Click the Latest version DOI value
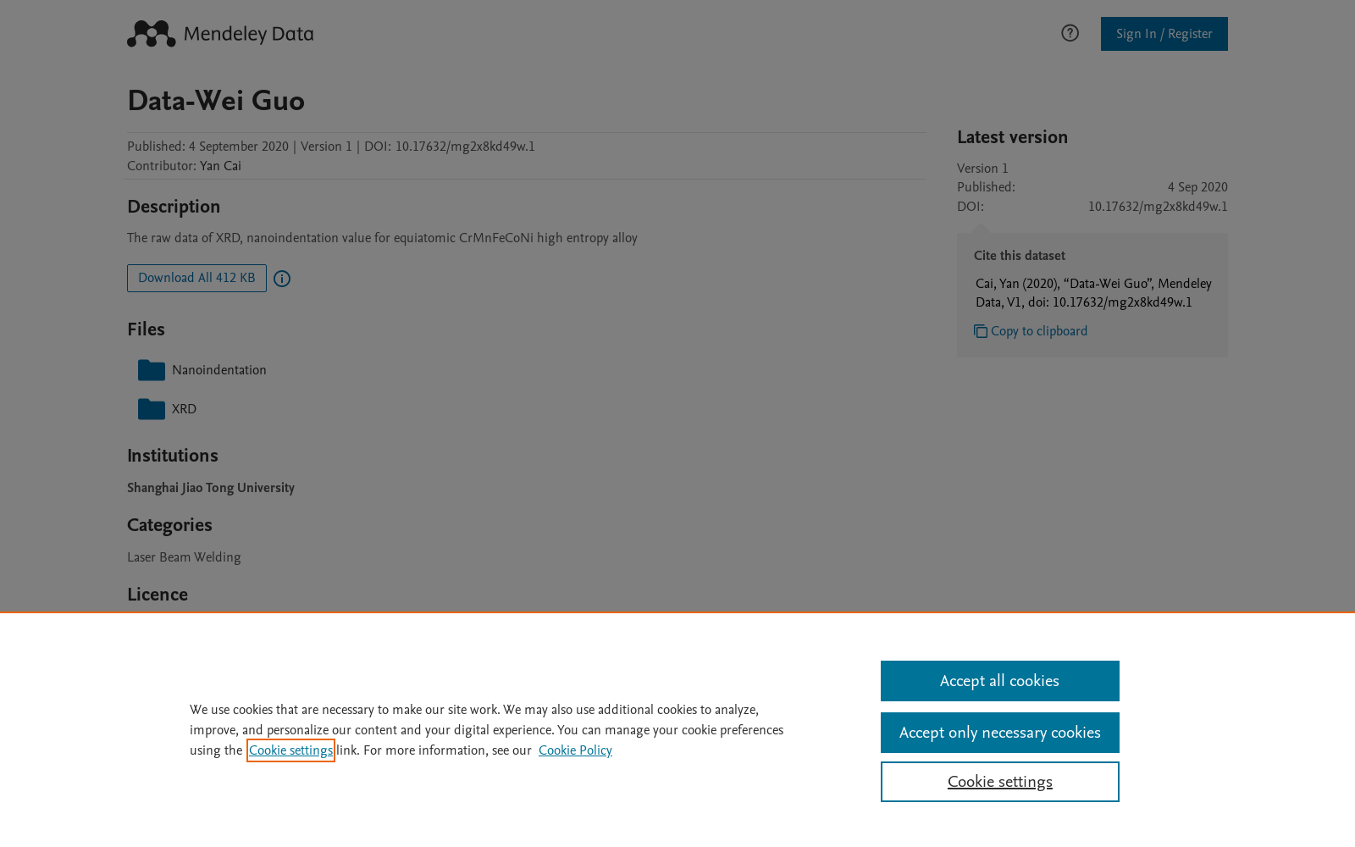The image size is (1355, 847). 1158,207
